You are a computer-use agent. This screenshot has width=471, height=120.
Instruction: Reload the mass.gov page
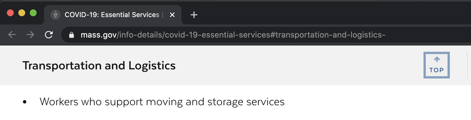49,35
